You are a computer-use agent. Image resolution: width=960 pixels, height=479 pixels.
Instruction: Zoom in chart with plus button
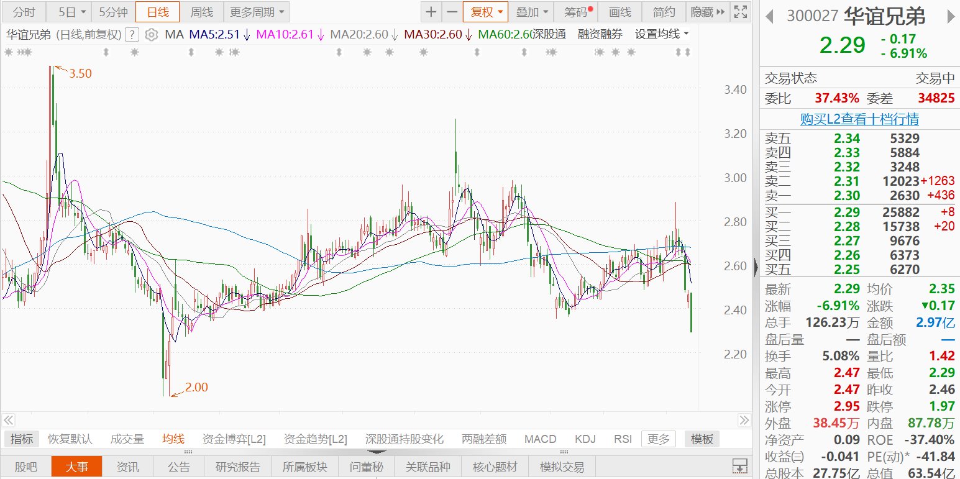pos(431,12)
